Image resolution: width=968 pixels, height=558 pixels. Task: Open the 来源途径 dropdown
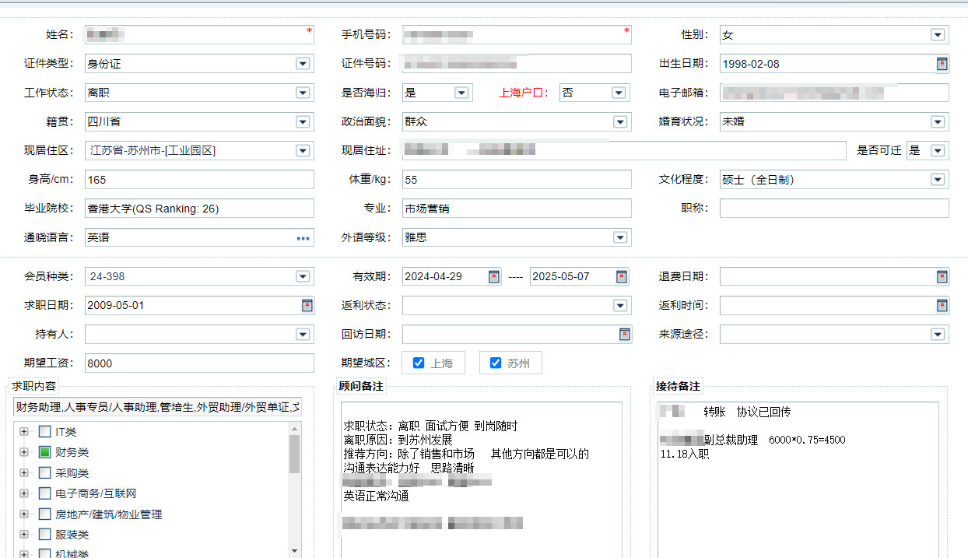click(937, 334)
